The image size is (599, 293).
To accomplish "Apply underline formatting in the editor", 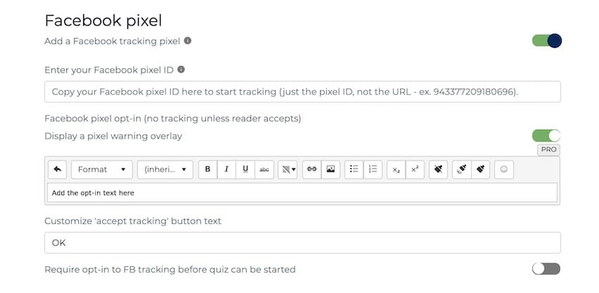I will tap(246, 169).
